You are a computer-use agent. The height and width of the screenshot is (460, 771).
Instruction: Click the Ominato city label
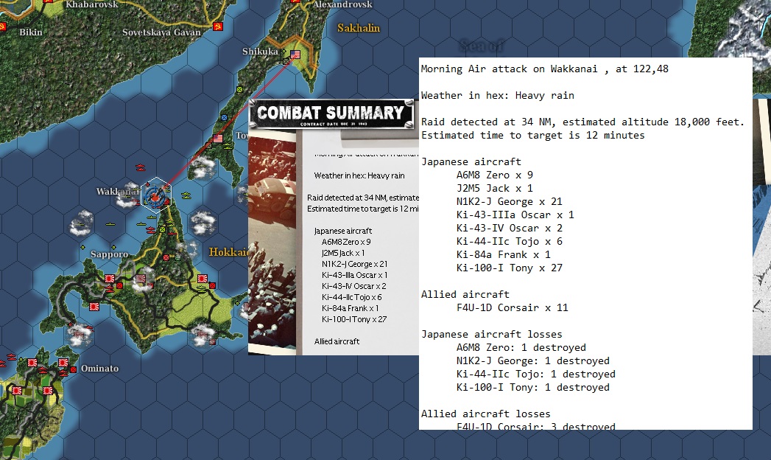[x=100, y=369]
